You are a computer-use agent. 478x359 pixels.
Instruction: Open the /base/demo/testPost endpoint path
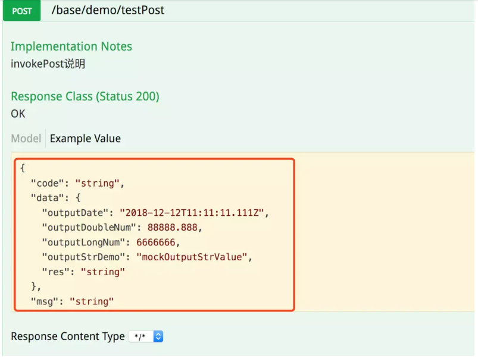tap(108, 10)
